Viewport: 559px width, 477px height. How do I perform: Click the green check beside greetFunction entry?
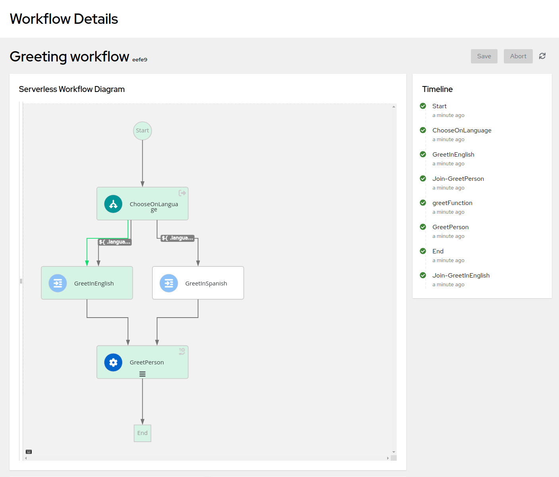423,202
